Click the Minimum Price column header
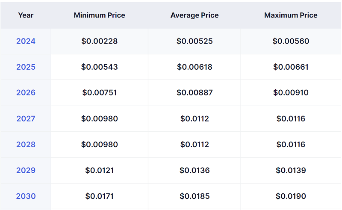Screen dimensions: 342x210 [x=99, y=15]
